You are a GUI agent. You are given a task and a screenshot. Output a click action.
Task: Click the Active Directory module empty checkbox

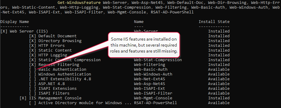33,103
